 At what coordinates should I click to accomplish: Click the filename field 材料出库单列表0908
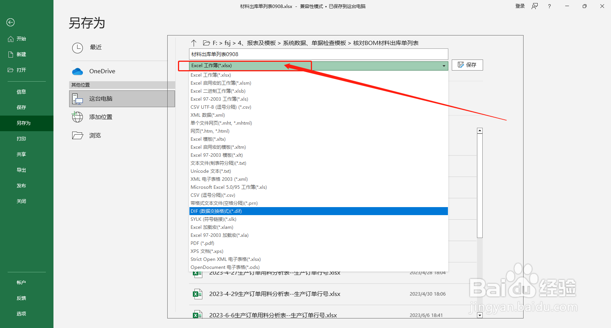point(318,54)
